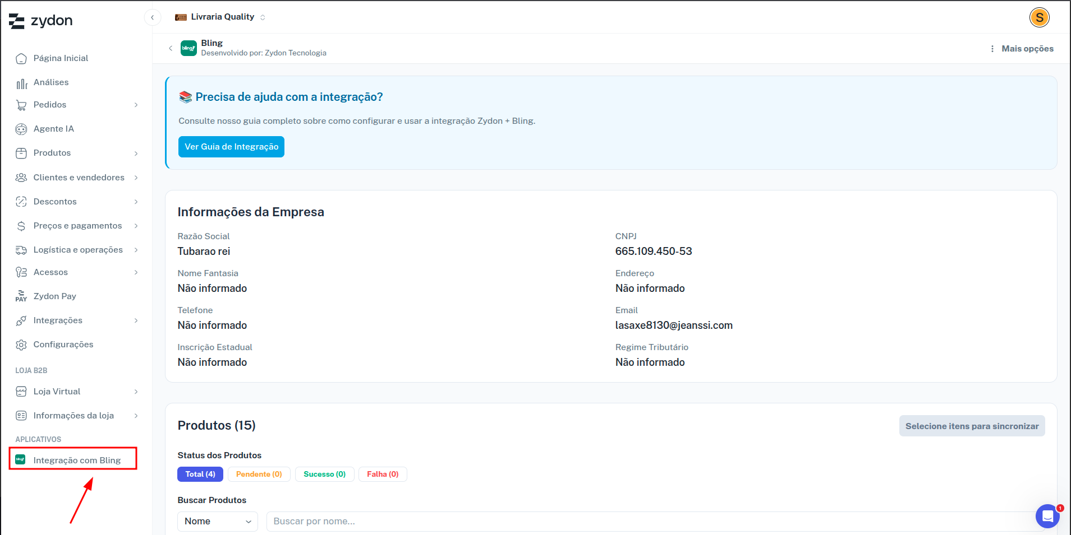The width and height of the screenshot is (1071, 535).
Task: Click the Livraria Quality store thumbnail
Action: (x=181, y=17)
